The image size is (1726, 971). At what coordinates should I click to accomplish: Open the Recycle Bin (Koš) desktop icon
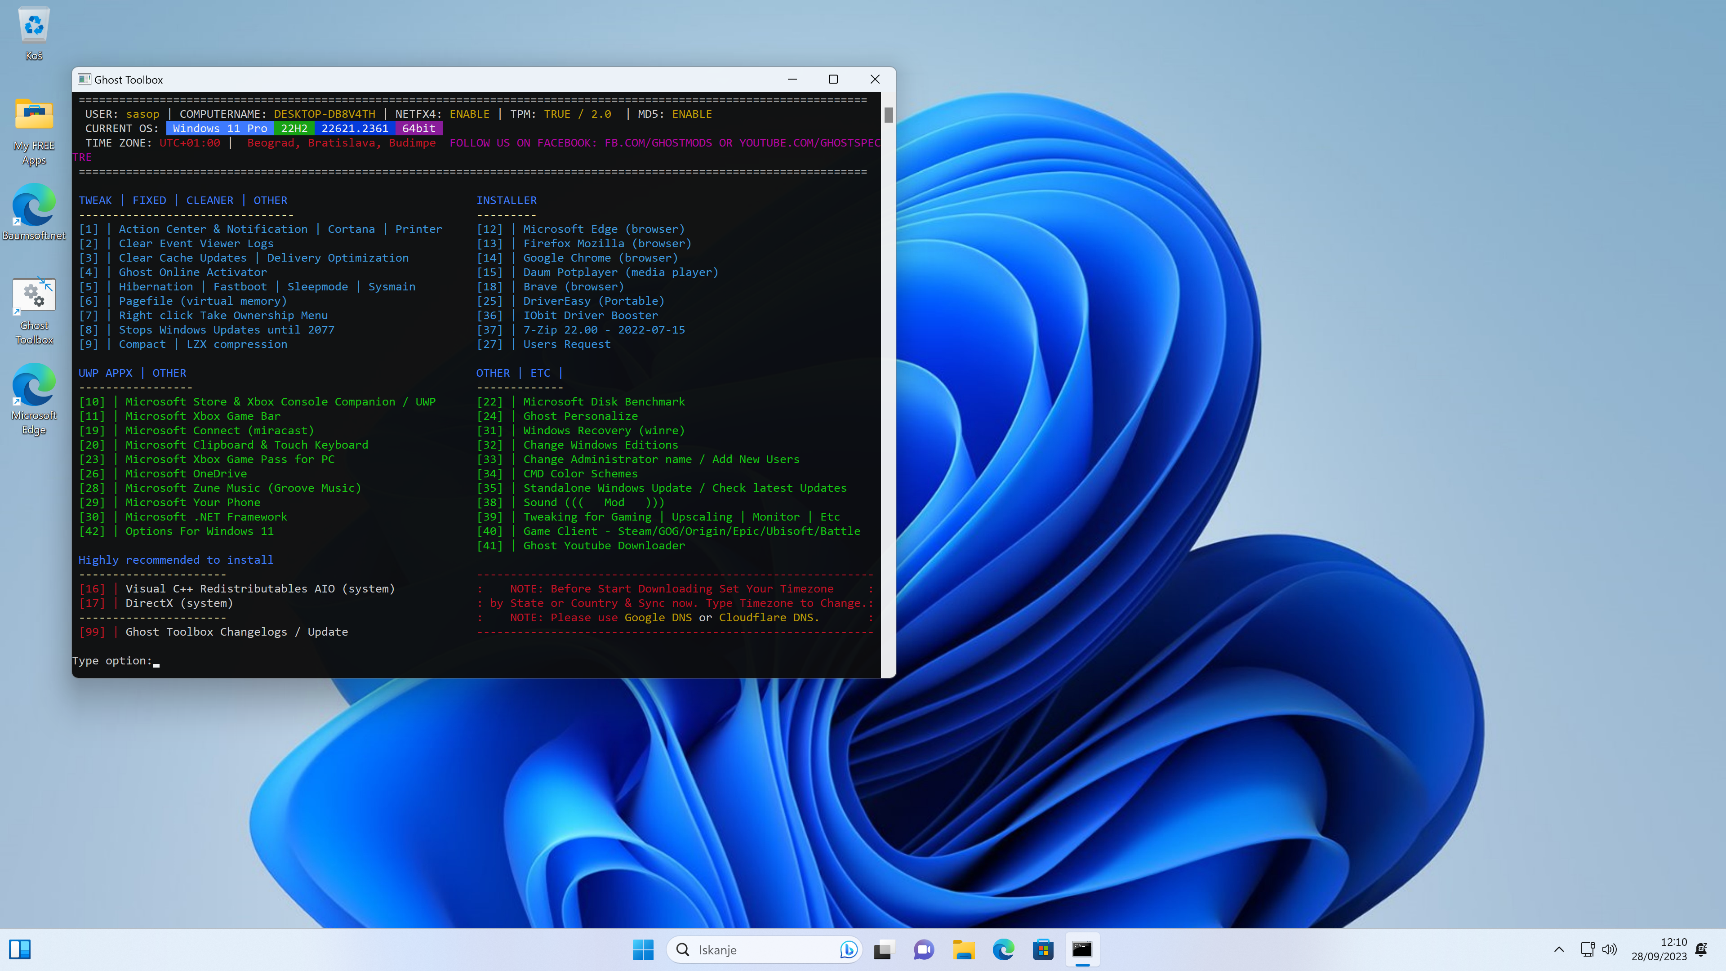tap(34, 34)
